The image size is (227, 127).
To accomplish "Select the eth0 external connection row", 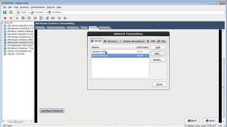I will [120, 56].
